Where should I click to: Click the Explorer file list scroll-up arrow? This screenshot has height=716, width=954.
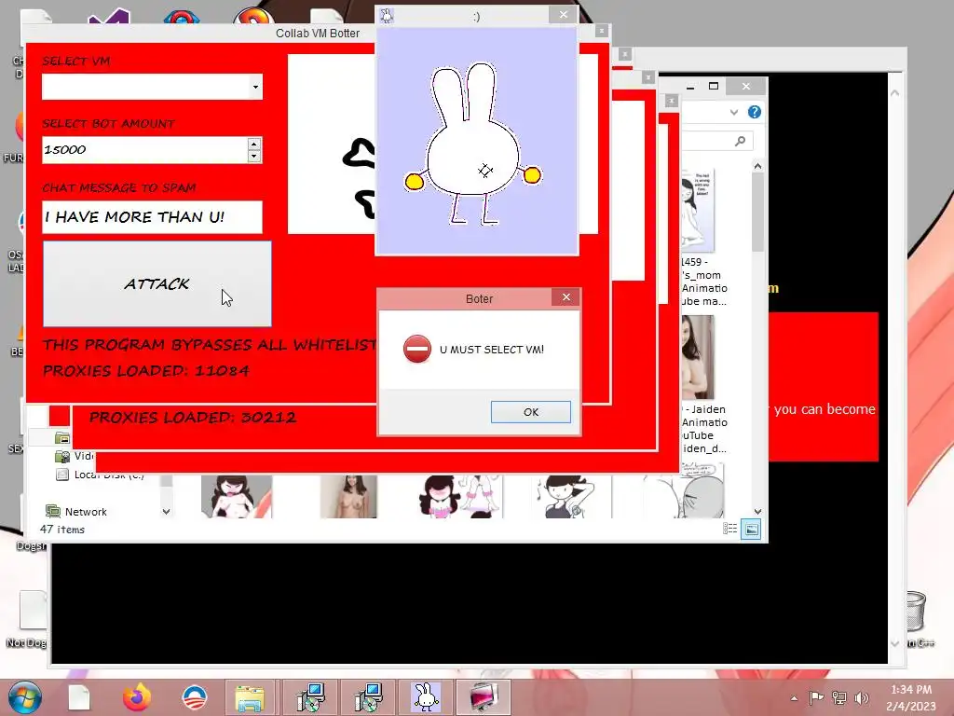pos(757,166)
